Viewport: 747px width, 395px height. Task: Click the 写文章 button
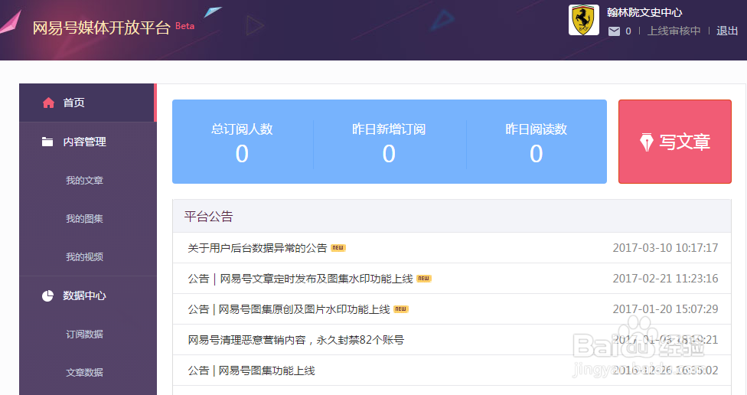[x=674, y=142]
